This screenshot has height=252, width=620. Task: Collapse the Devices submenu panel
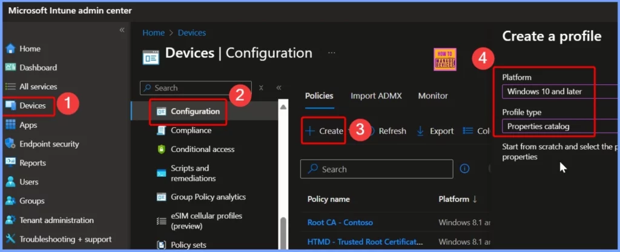(279, 88)
